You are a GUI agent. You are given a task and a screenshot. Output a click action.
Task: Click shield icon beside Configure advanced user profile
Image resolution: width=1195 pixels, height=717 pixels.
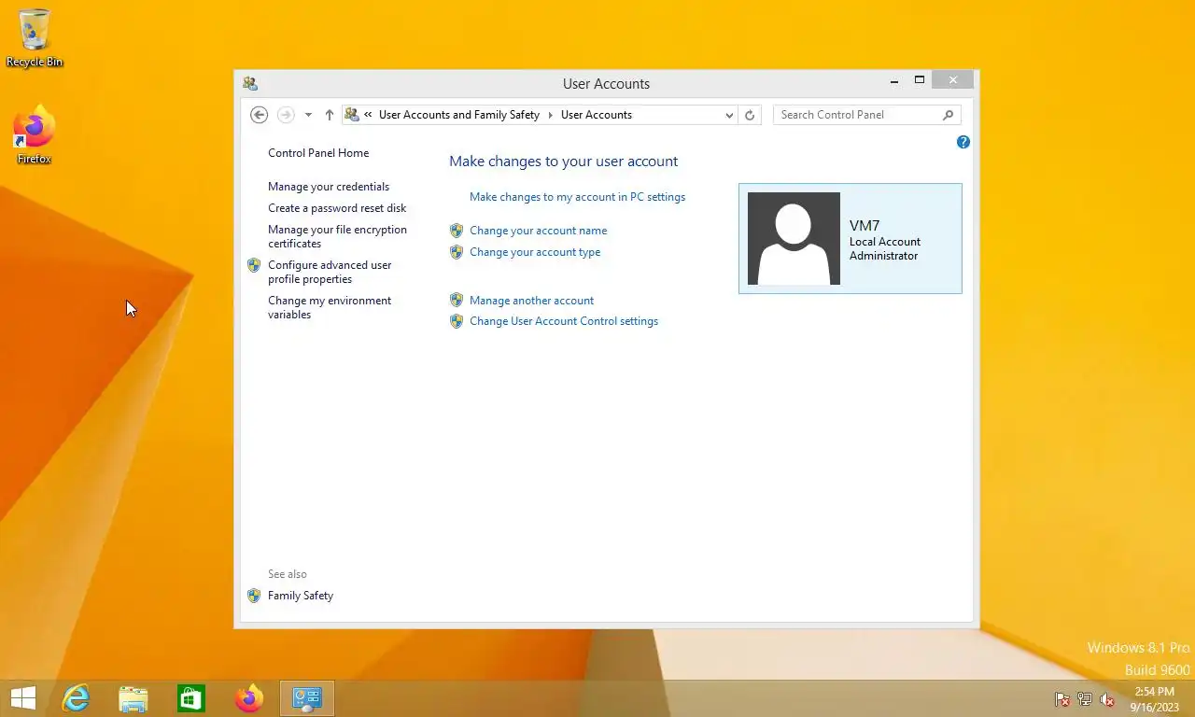pos(254,265)
